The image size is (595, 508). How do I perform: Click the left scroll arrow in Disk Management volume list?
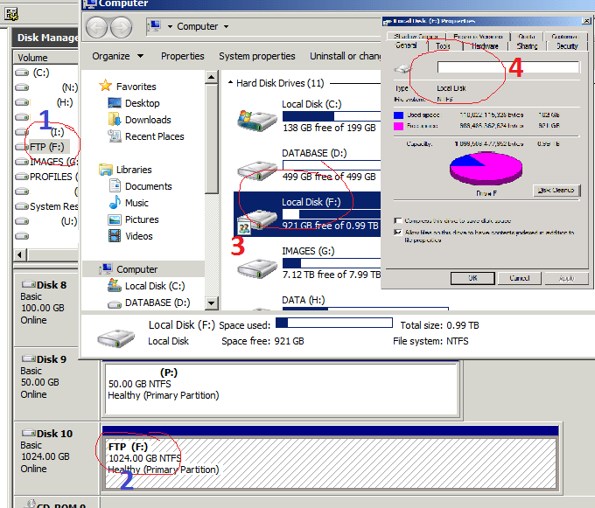coord(20,254)
